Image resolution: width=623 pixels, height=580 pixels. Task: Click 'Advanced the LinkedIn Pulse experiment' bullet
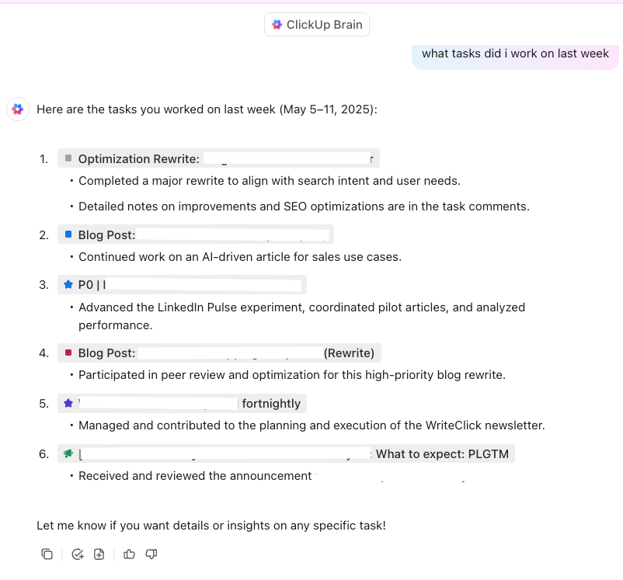point(301,316)
